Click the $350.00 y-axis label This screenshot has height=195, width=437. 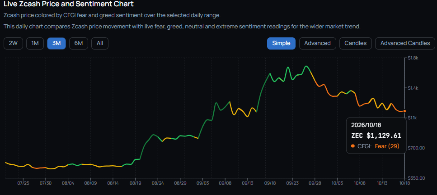click(416, 178)
